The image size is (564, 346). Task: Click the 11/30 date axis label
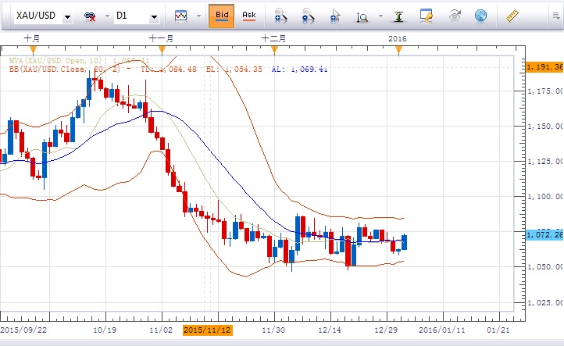point(273,330)
